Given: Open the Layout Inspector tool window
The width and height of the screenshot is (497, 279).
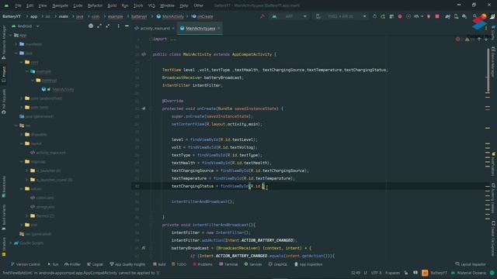Looking at the screenshot, I should (471, 264).
